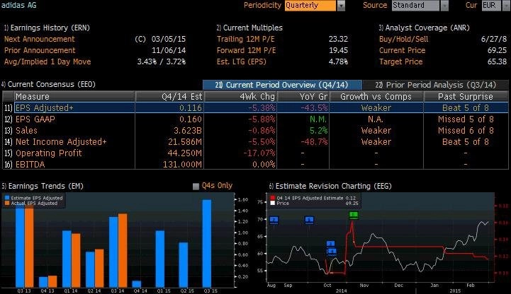Toggle the Q4s Only checkbox

196,186
